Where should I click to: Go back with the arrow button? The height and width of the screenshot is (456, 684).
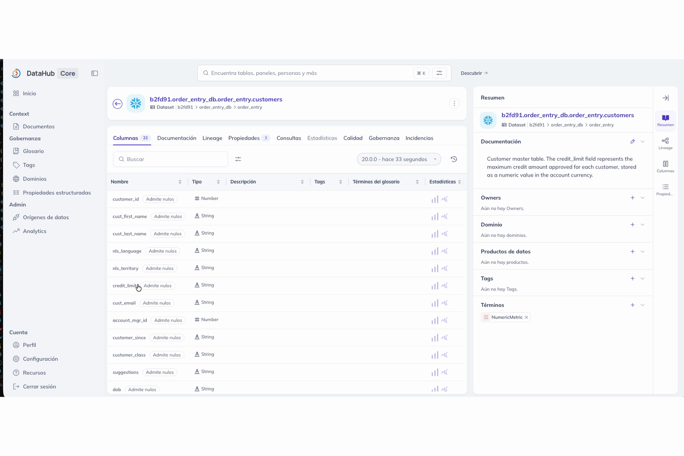tap(117, 104)
